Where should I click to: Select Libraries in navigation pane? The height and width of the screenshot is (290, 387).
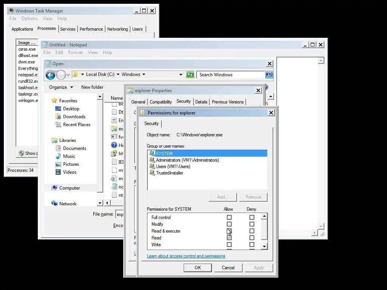point(67,140)
